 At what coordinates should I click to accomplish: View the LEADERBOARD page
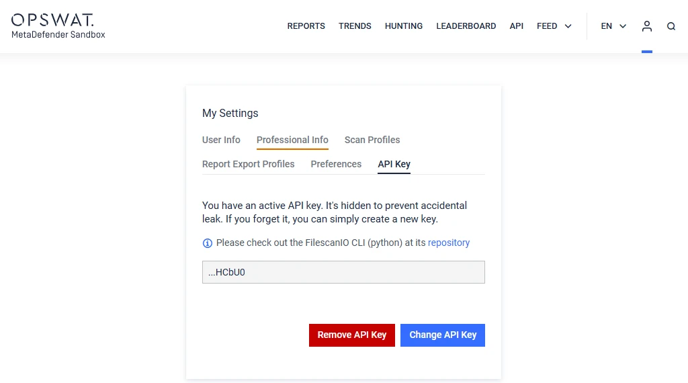click(x=466, y=26)
